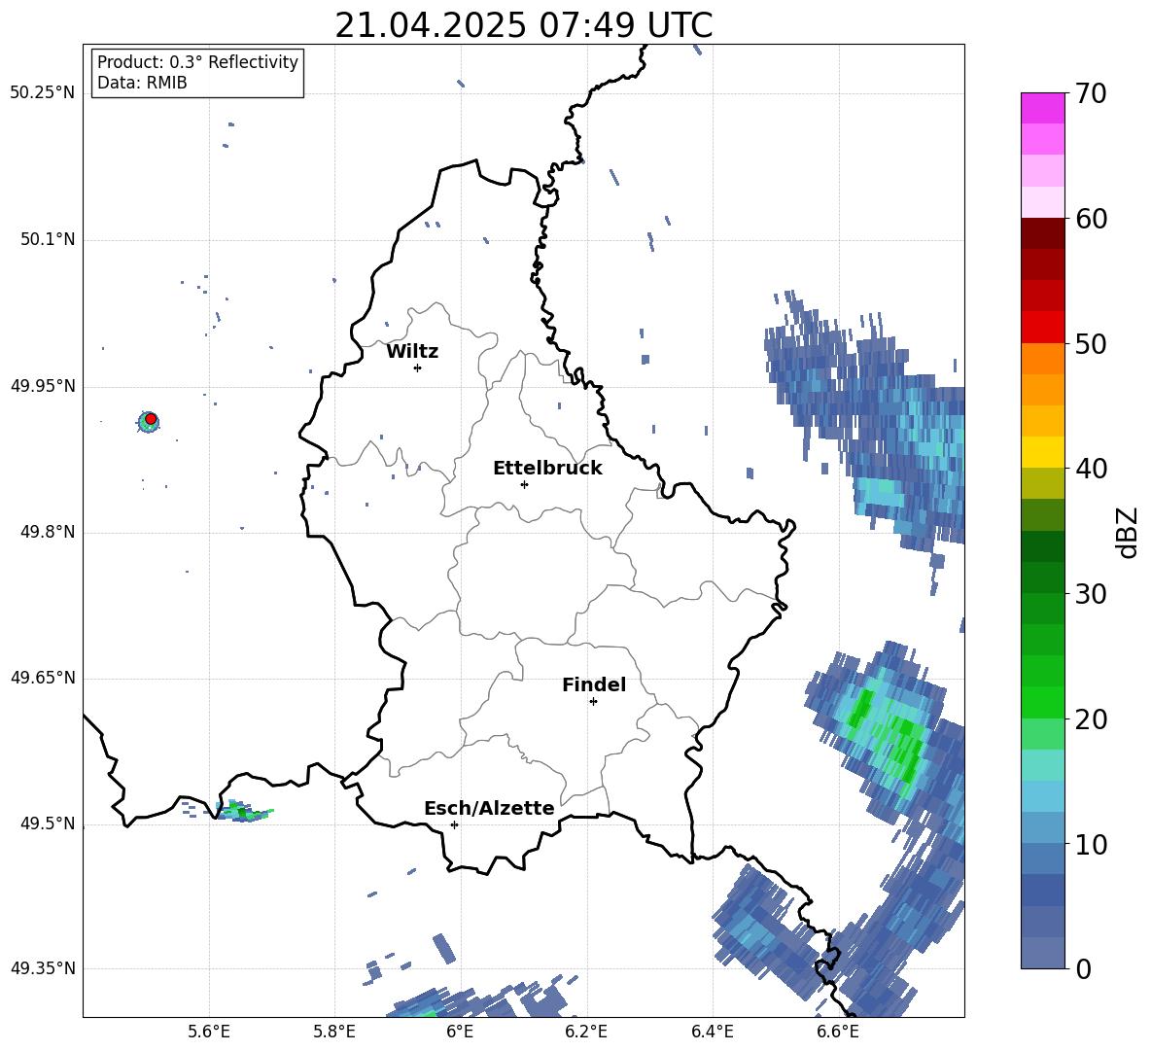Pick the bright green swatch just above 20 dBZ
This screenshot has width=1151, height=1051.
[x=1042, y=702]
